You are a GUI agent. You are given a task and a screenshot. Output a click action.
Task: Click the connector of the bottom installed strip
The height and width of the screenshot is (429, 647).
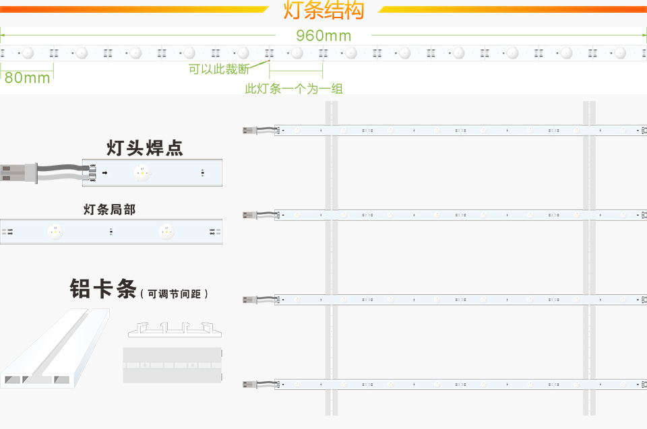point(248,384)
